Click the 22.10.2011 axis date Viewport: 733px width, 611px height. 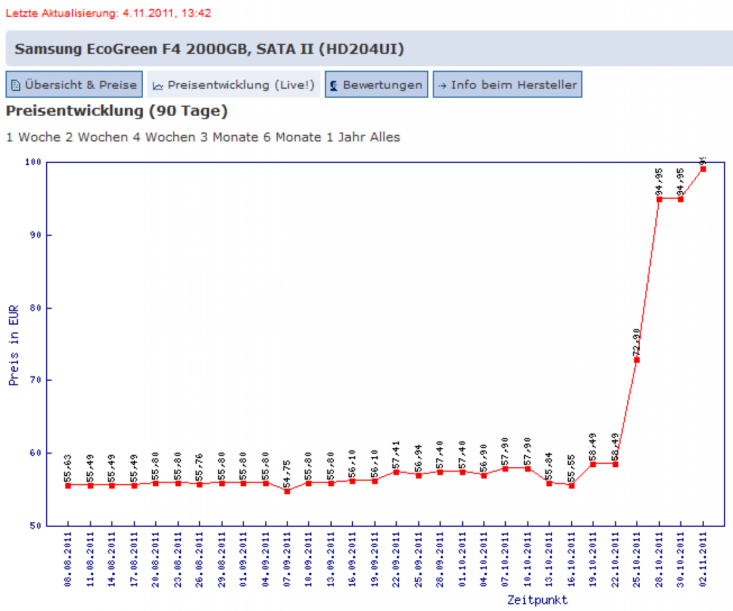(x=615, y=560)
